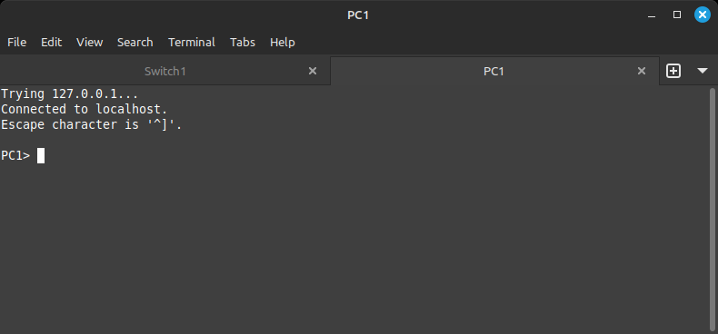Open the View menu

tap(89, 42)
